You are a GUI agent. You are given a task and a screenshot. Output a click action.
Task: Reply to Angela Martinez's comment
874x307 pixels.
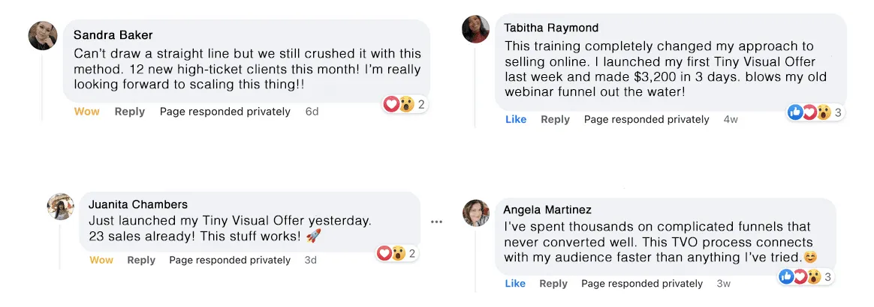[553, 284]
